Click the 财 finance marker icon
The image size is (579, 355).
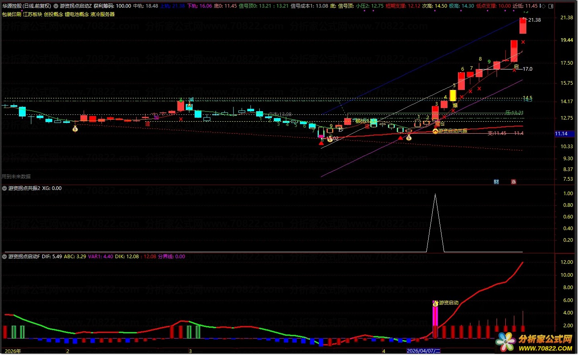click(496, 182)
